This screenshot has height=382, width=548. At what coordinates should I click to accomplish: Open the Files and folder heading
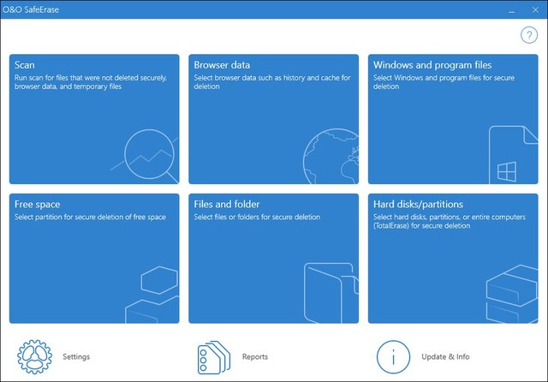[227, 205]
